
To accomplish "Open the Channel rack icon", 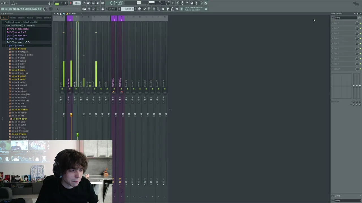I will pos(149,9).
